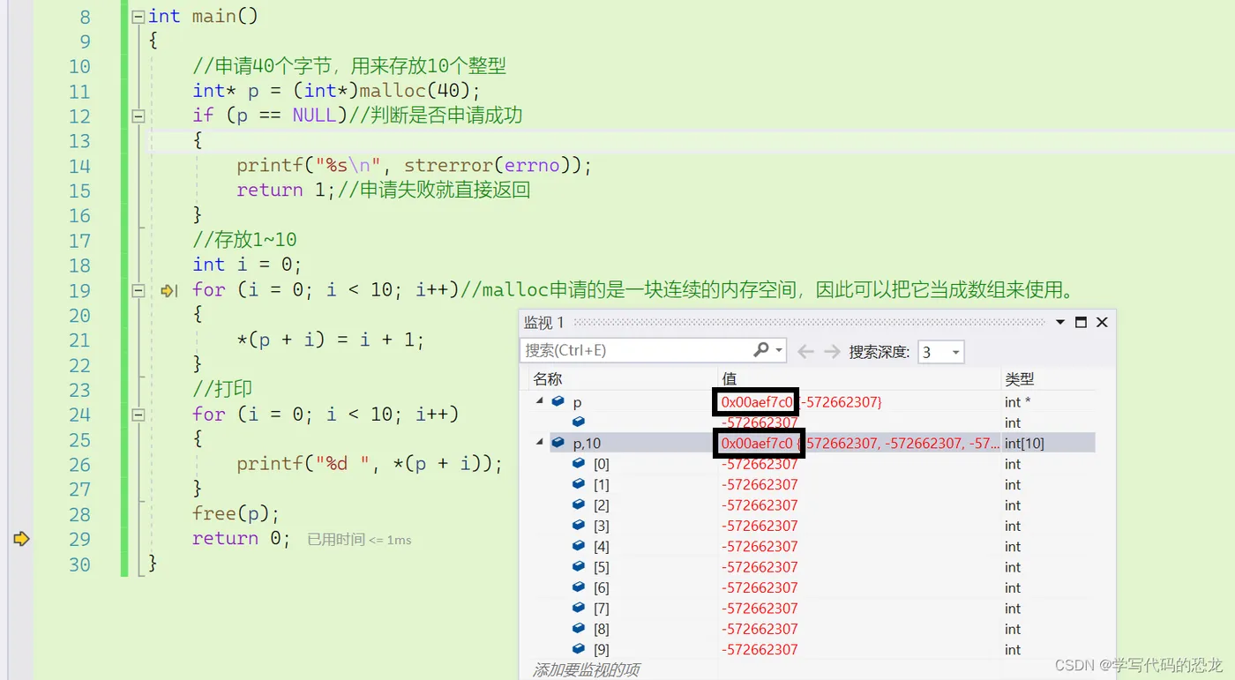Click the float window icon on Watch 1 panel
This screenshot has height=680, width=1235.
(1080, 322)
